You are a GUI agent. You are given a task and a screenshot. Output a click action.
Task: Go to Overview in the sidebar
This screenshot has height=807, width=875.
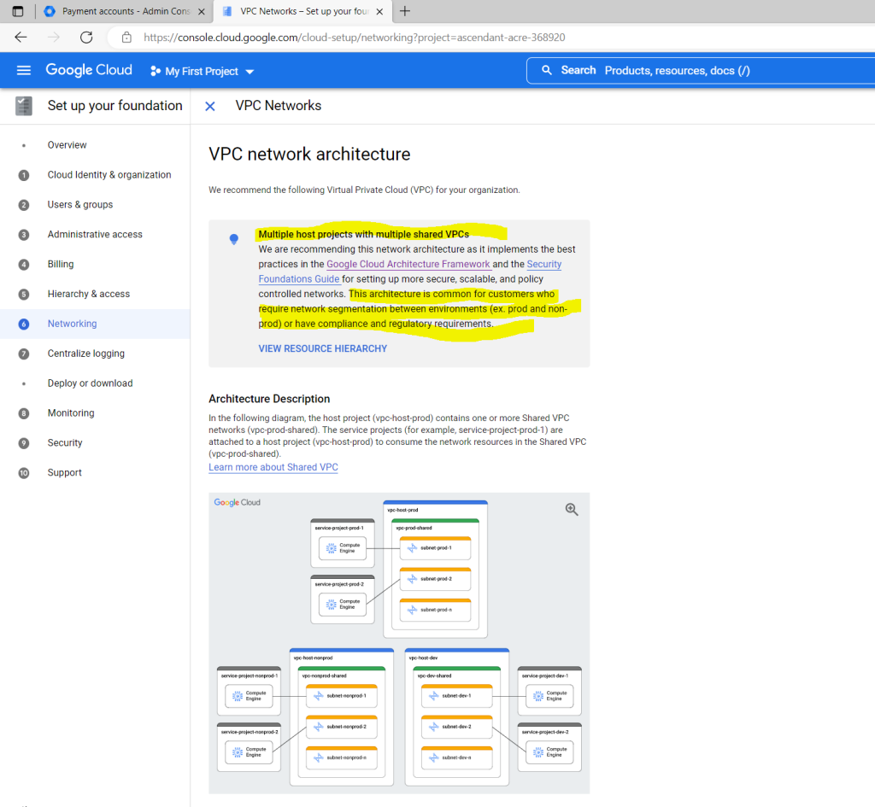pyautogui.click(x=67, y=145)
